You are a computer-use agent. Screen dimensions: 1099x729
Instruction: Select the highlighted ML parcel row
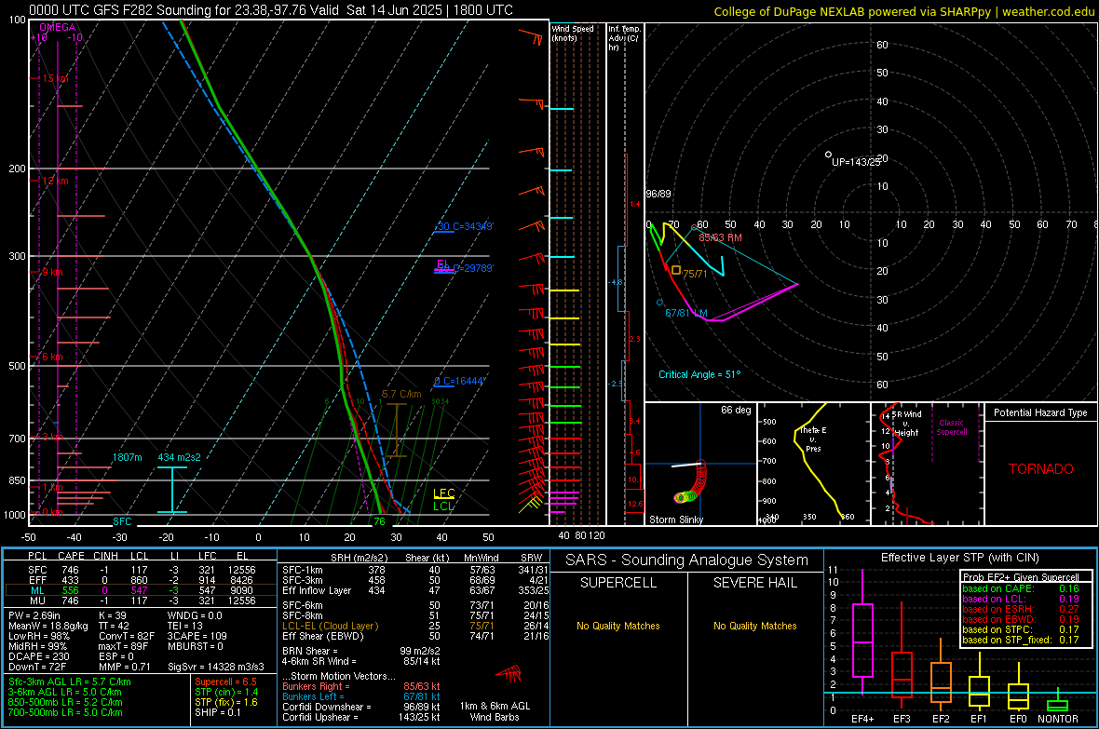[141, 591]
